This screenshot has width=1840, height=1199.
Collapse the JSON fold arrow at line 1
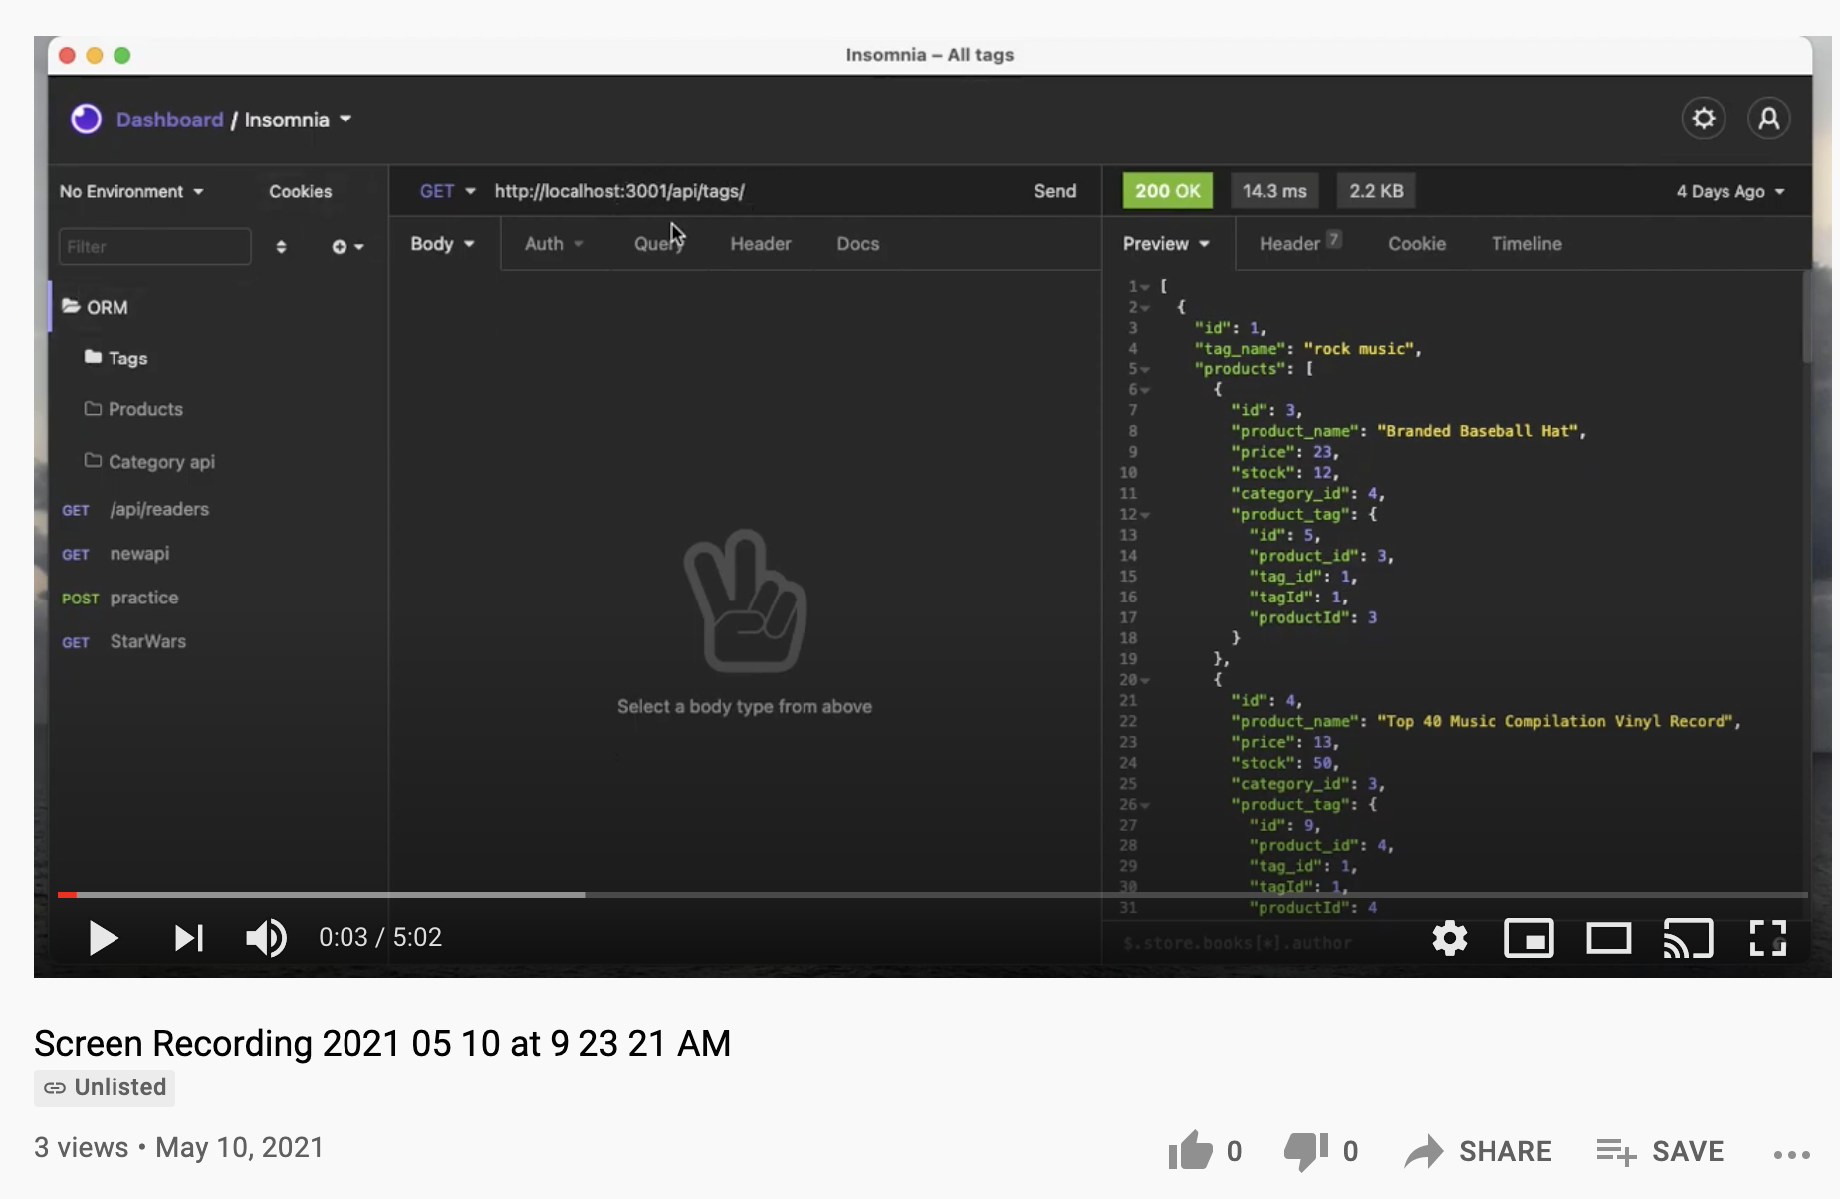1145,287
